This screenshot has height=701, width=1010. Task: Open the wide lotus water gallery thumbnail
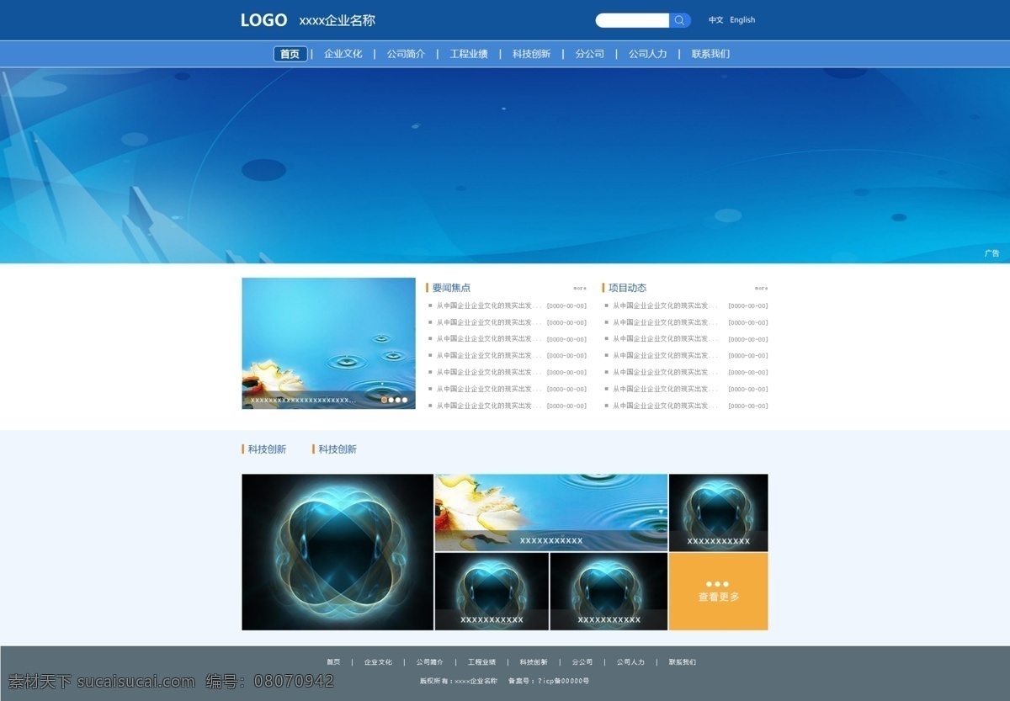click(x=551, y=512)
